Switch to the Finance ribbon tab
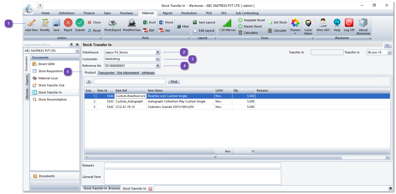Image resolution: width=396 pixels, height=194 pixels. 89,13
